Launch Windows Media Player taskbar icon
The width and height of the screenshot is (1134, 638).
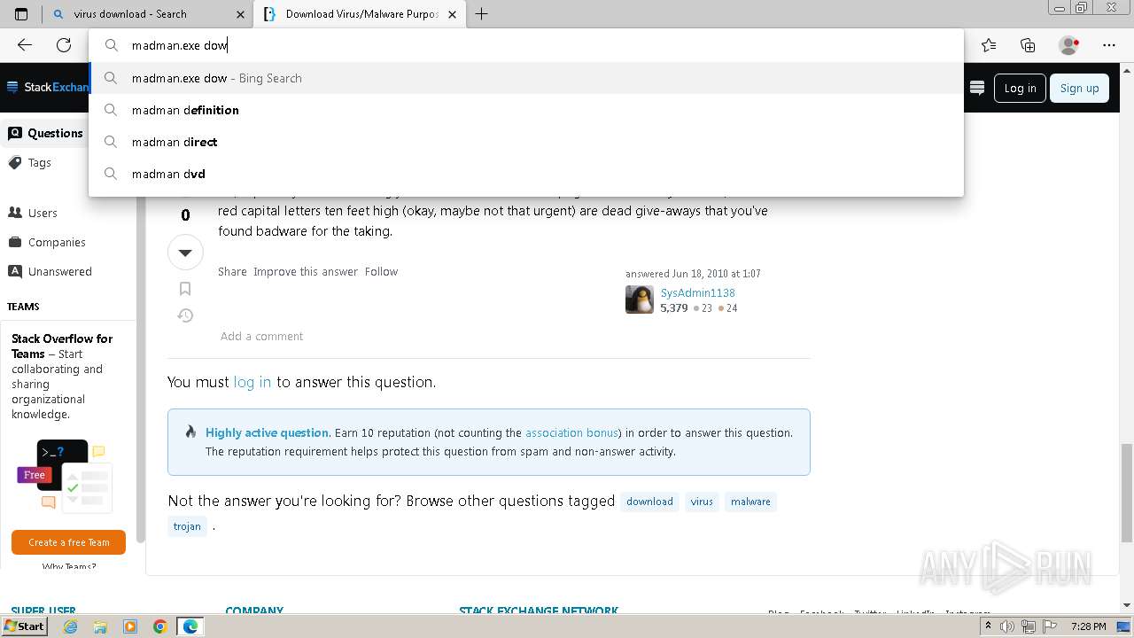pyautogui.click(x=130, y=626)
